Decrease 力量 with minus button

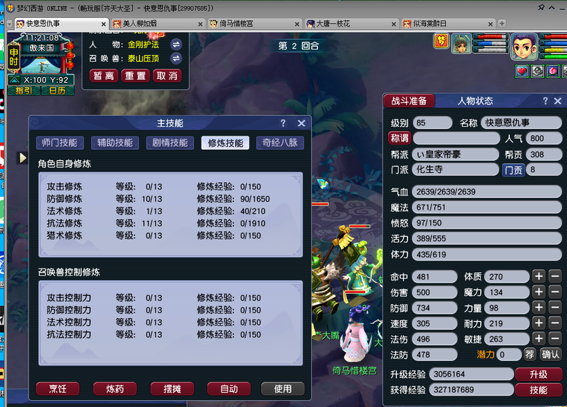[x=555, y=308]
